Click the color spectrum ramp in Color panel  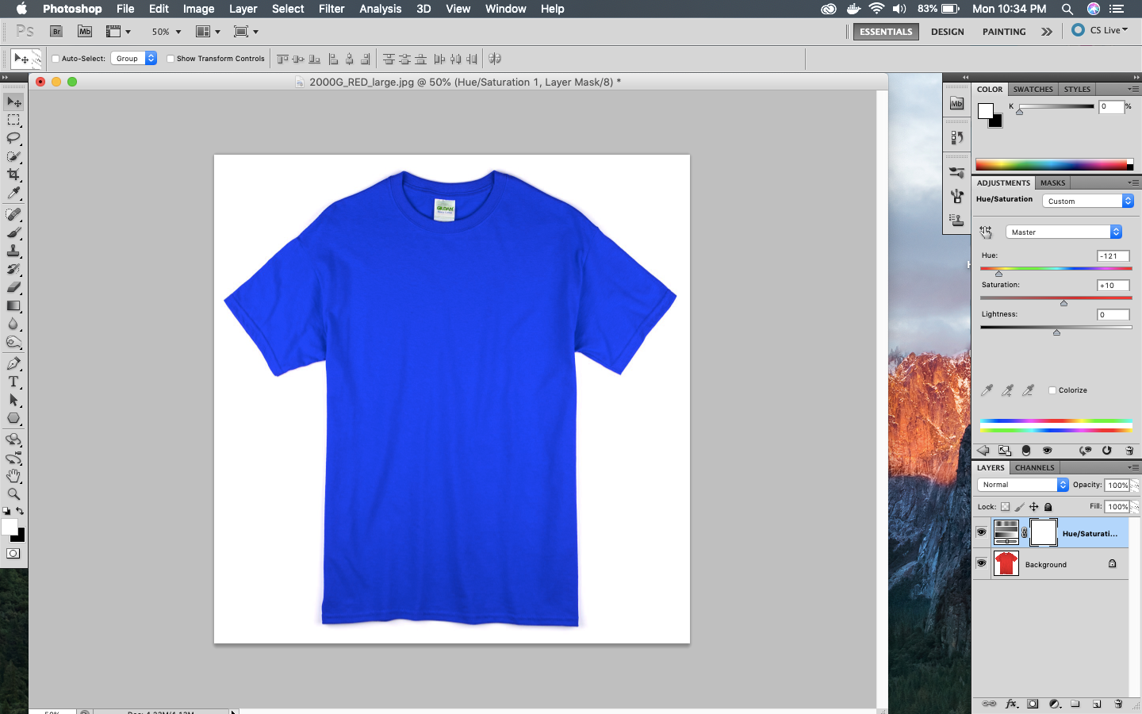point(1054,165)
